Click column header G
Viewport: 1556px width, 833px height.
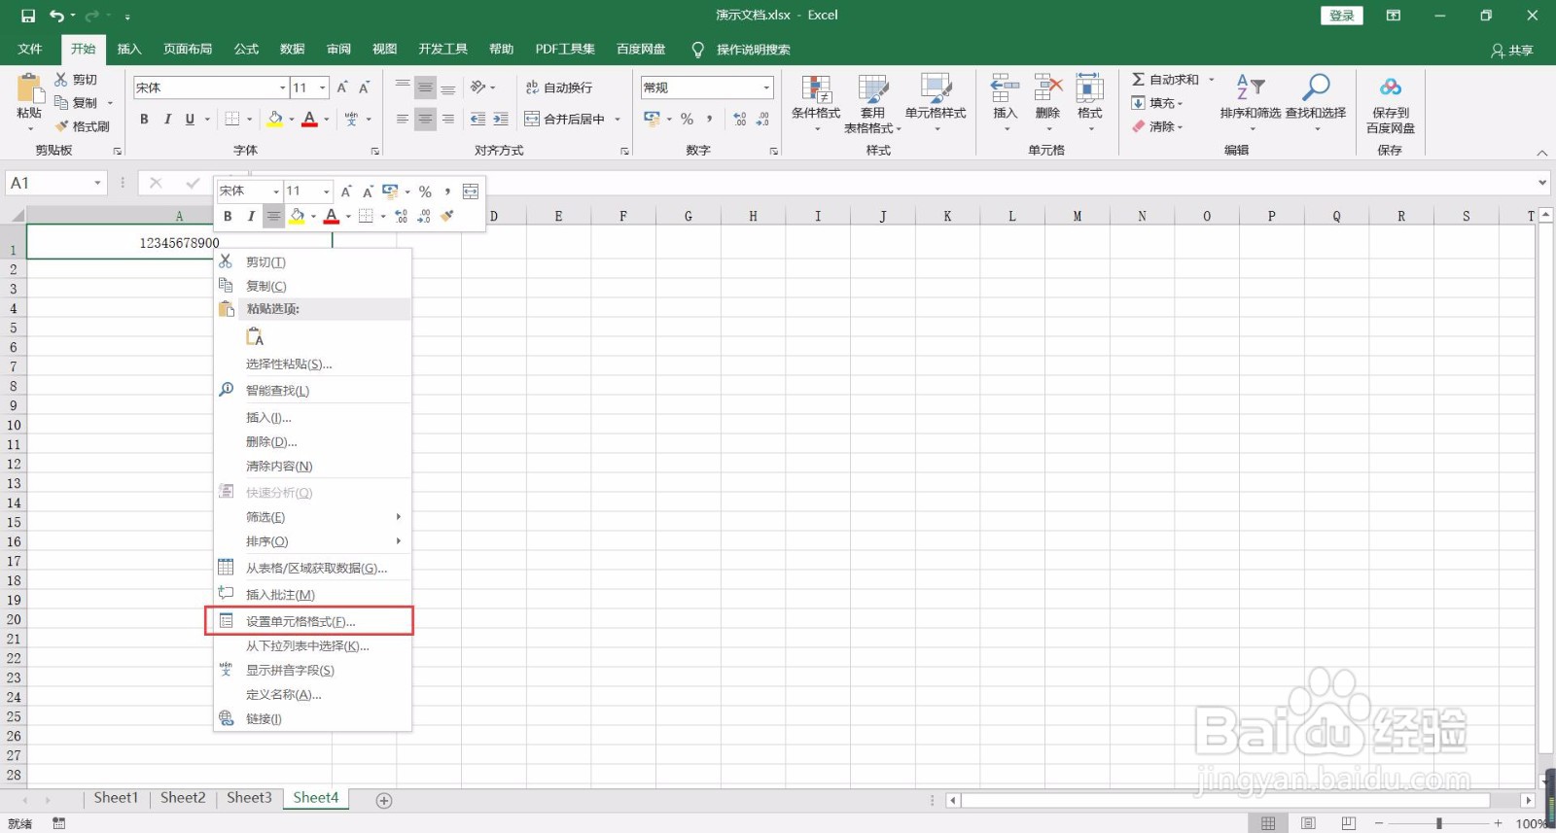(688, 216)
